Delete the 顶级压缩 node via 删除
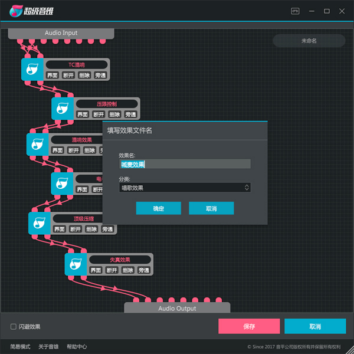This screenshot has height=354, width=354. [x=91, y=229]
